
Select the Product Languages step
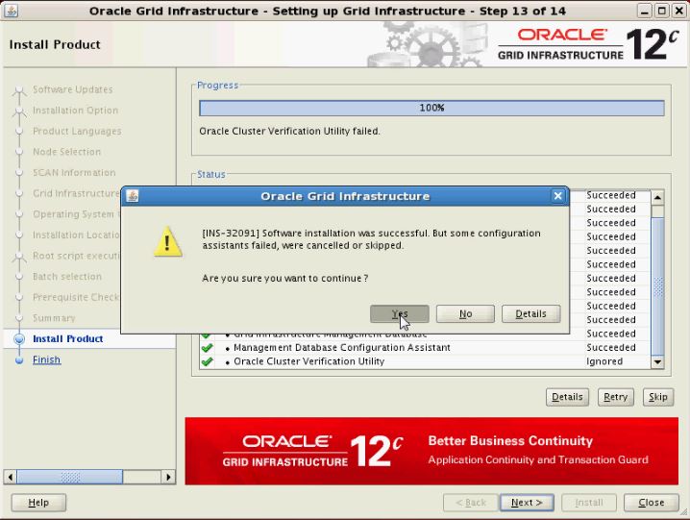pos(77,132)
